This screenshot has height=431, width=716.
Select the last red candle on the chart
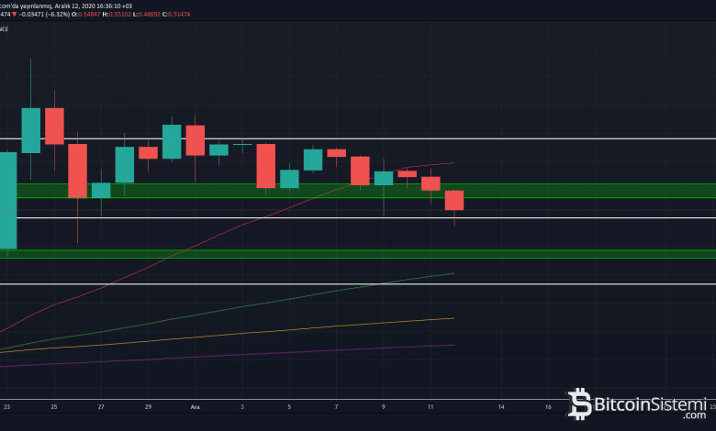(454, 200)
